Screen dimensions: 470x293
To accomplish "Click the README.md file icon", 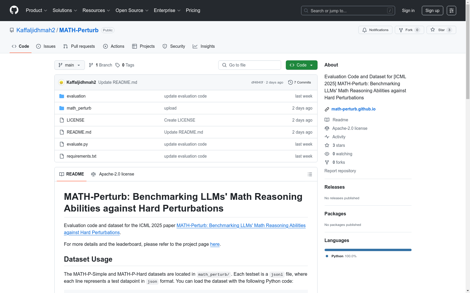I will (x=62, y=132).
